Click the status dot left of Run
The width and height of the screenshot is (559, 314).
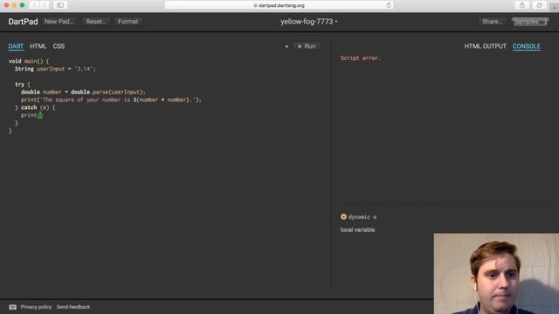[286, 46]
